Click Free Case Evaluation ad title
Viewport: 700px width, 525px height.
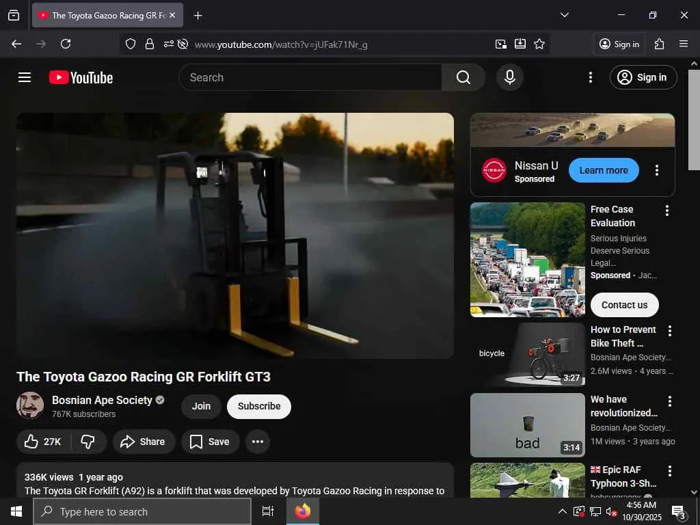click(x=612, y=216)
